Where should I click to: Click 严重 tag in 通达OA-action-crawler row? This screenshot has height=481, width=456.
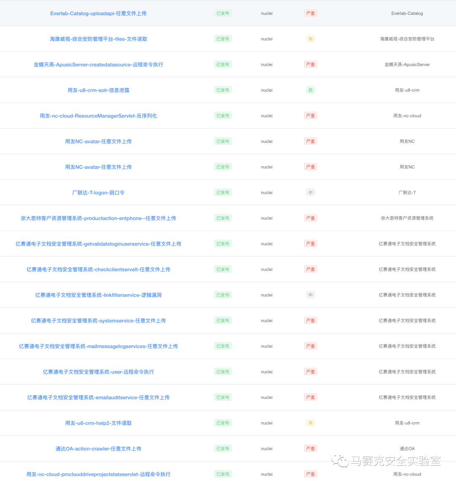pos(310,448)
